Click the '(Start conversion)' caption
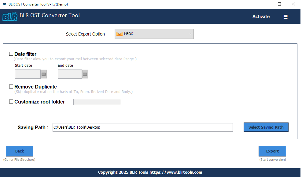Screen dimensions: 302x177 [273, 160]
